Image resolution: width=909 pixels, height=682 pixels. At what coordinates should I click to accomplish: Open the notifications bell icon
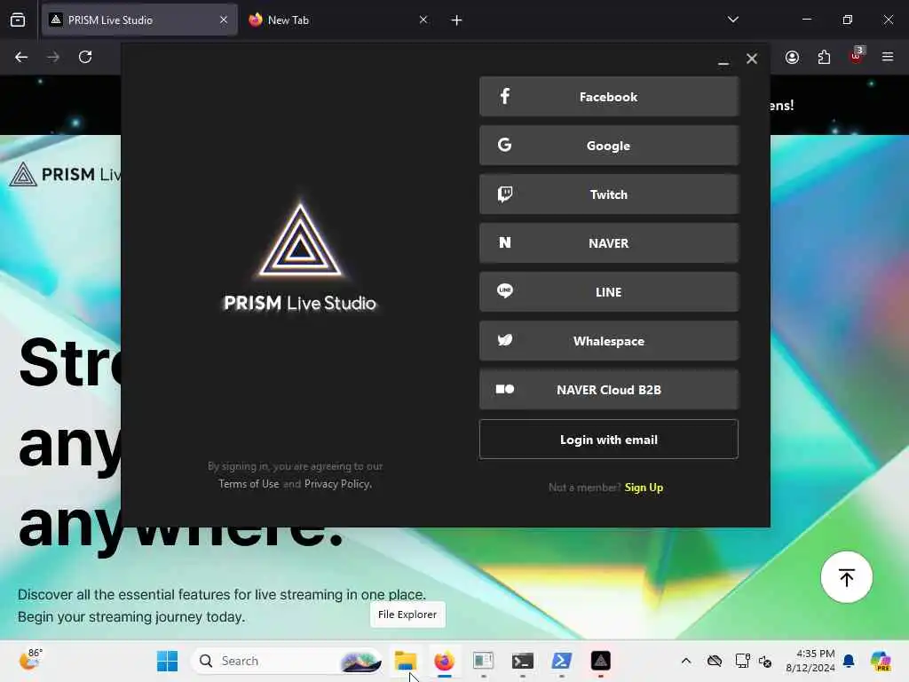click(849, 661)
